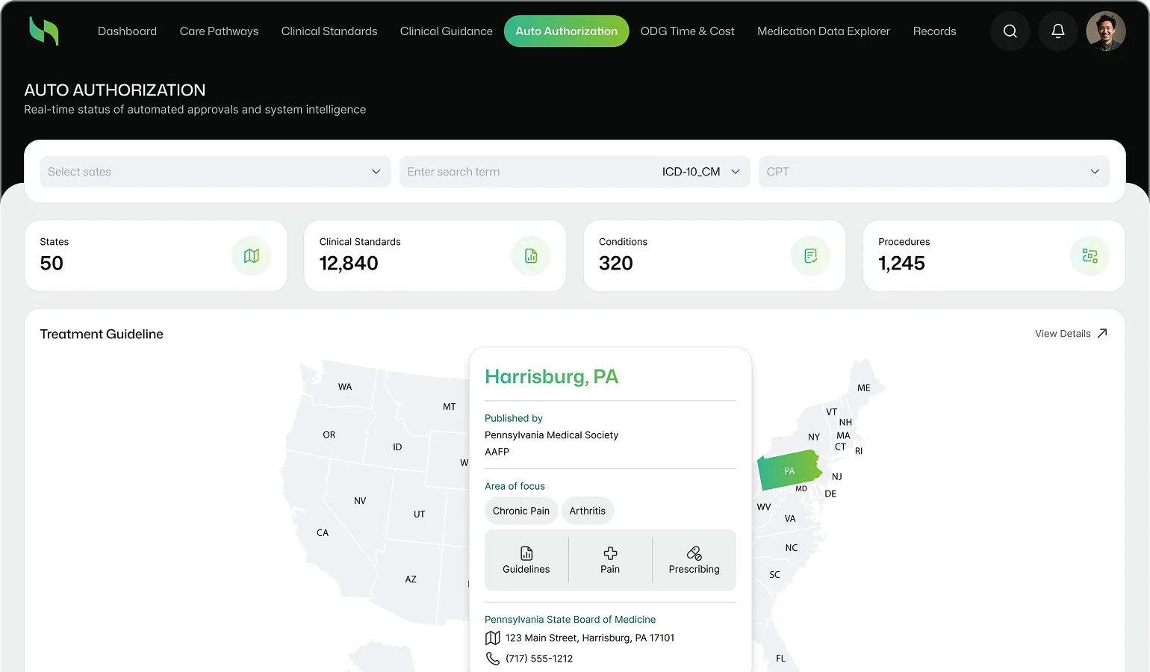
Task: Toggle the Arthritis filter chip
Action: (x=588, y=511)
